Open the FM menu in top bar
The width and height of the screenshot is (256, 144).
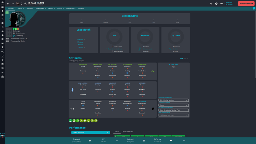[221, 4]
